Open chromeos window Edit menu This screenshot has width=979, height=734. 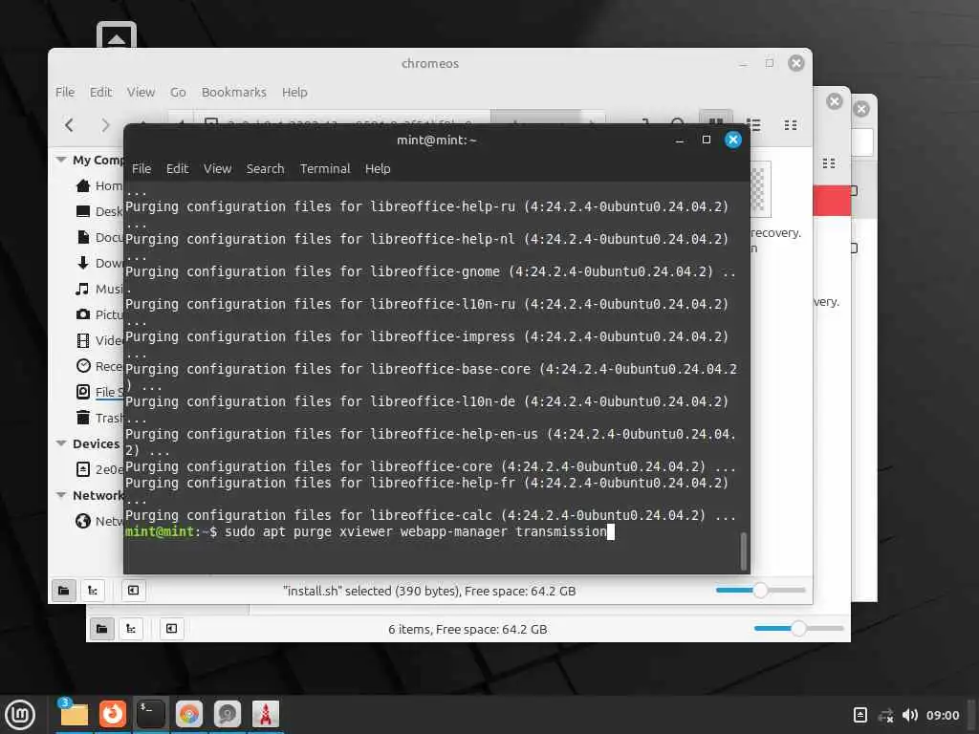pyautogui.click(x=100, y=93)
